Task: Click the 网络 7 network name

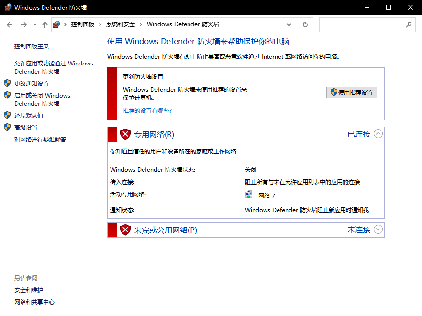Action: point(267,196)
